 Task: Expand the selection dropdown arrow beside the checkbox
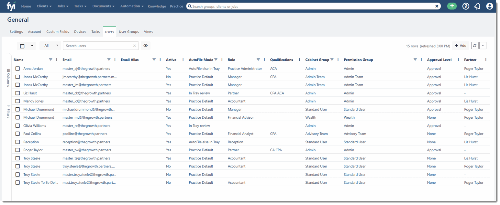31,45
